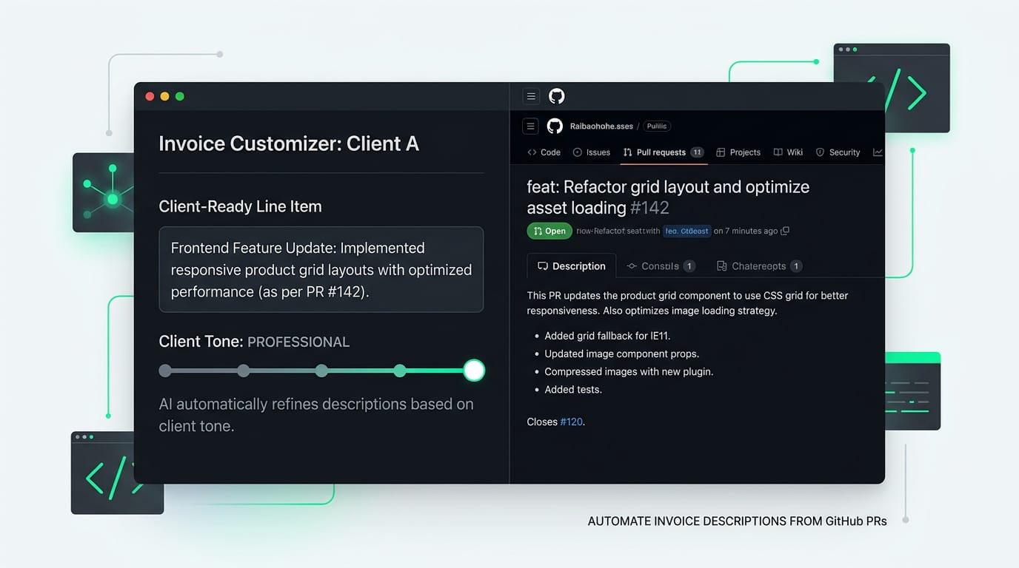Click the GitHub octocat logo
The width and height of the screenshot is (1019, 568).
tap(556, 96)
